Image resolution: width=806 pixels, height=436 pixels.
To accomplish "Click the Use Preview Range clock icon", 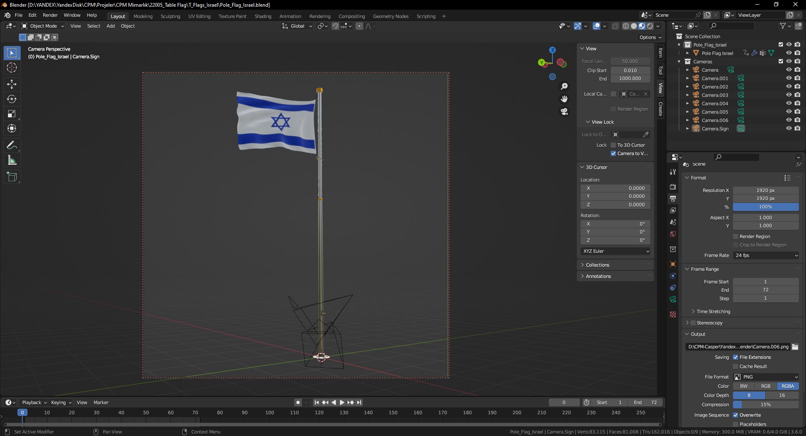I will coord(586,402).
